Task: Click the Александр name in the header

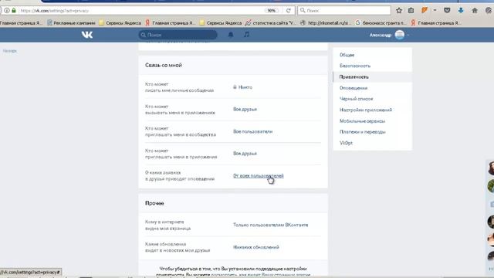Action: [381, 35]
